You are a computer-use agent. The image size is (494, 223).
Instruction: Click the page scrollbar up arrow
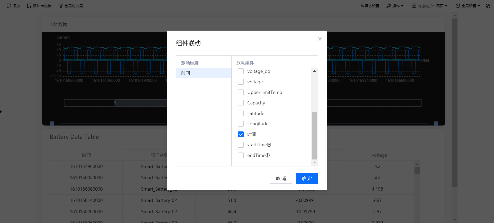(x=455, y=15)
